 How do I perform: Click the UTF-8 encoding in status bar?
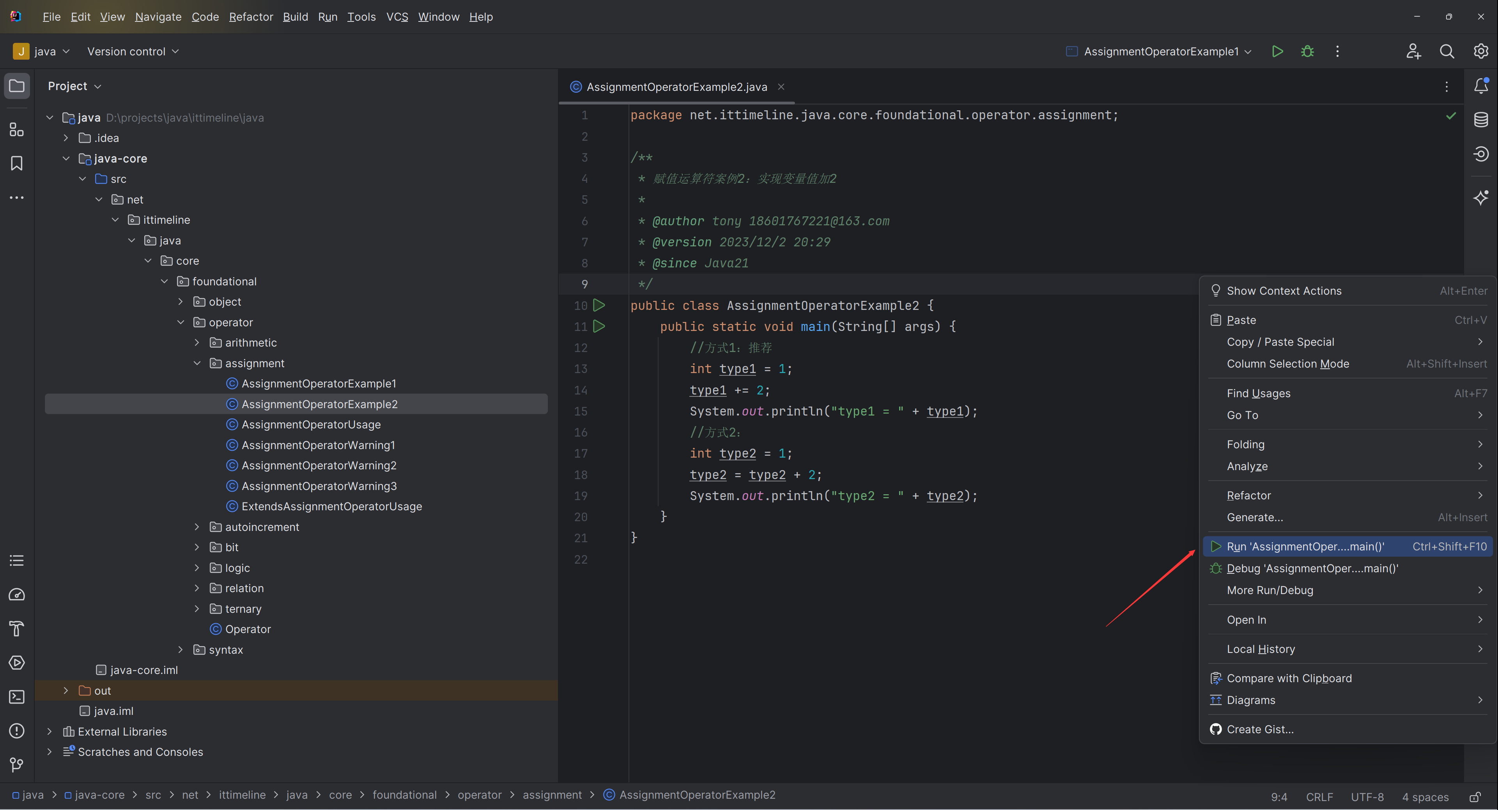click(x=1367, y=797)
